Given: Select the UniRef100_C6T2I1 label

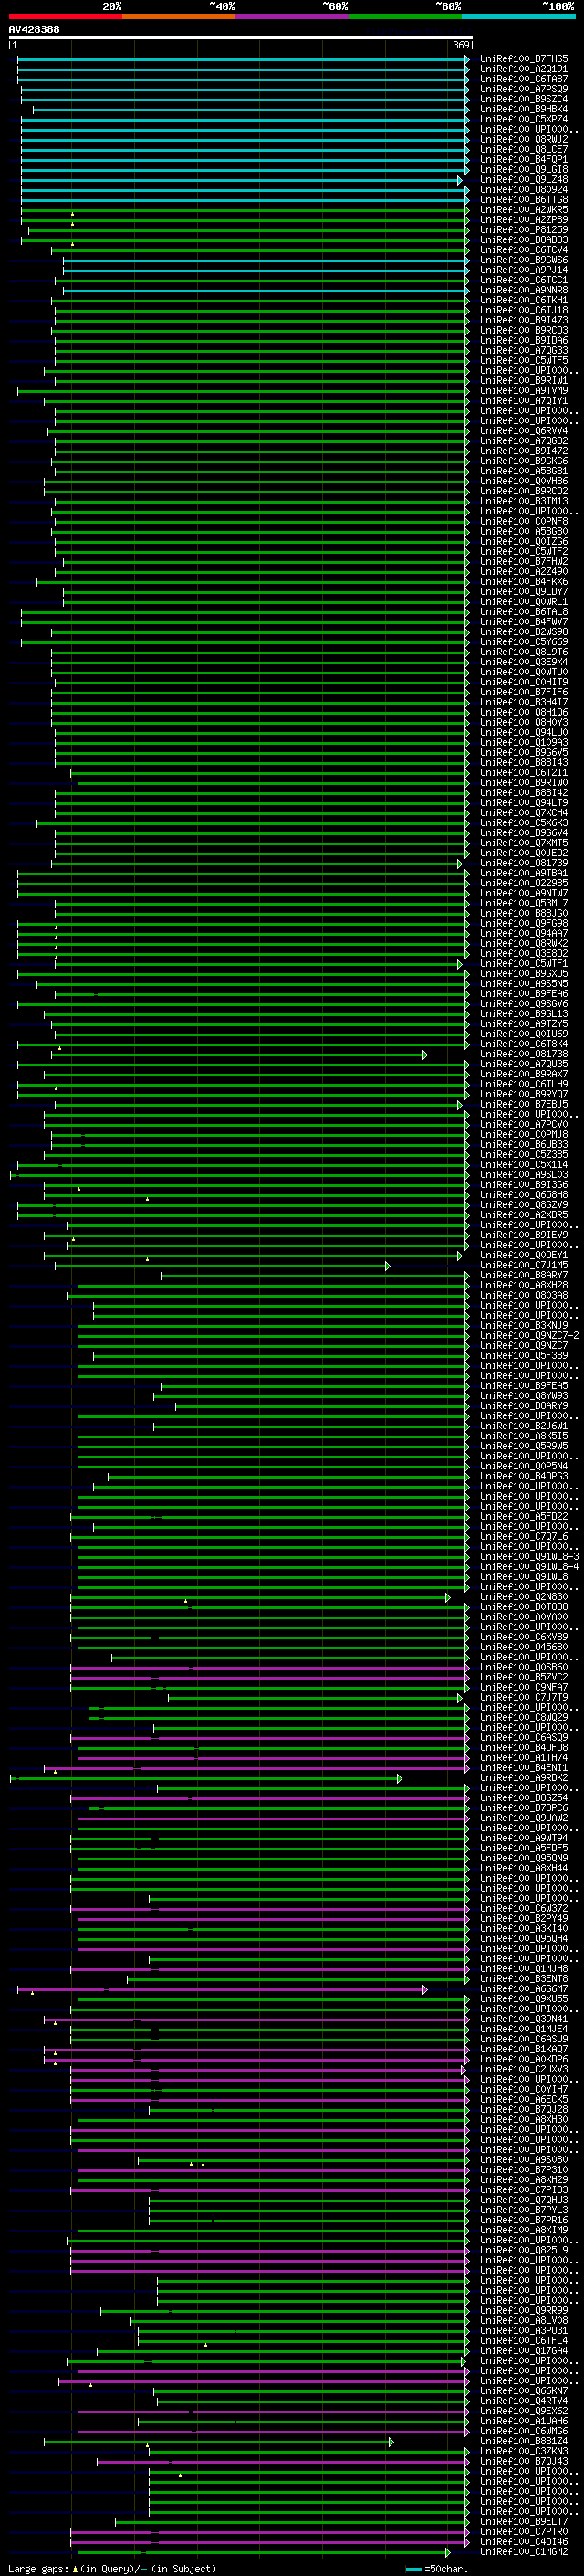Looking at the screenshot, I should click(524, 772).
